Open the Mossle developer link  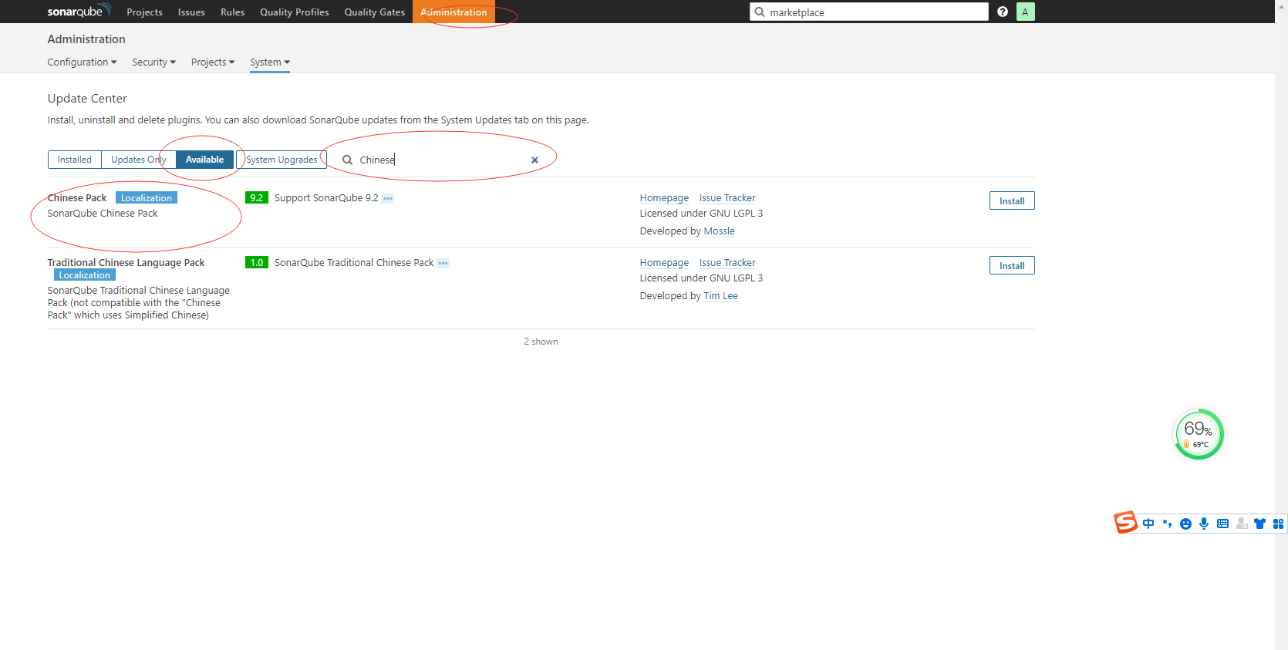720,231
